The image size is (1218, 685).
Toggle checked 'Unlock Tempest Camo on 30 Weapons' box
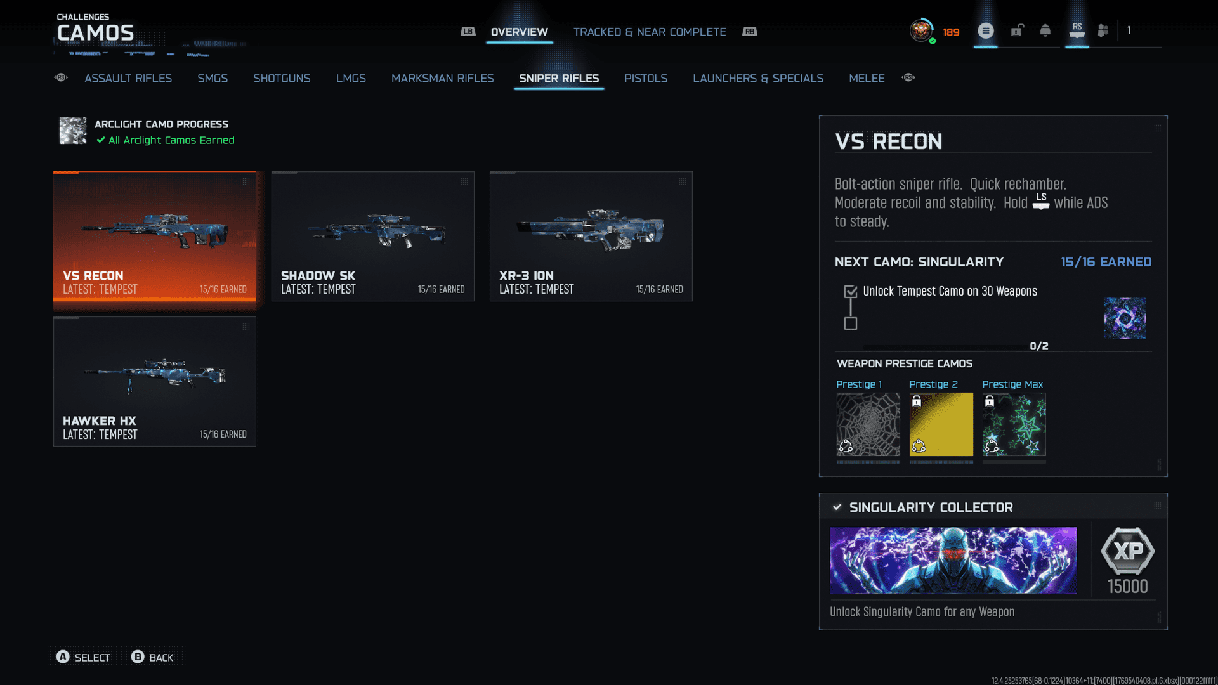pyautogui.click(x=851, y=292)
